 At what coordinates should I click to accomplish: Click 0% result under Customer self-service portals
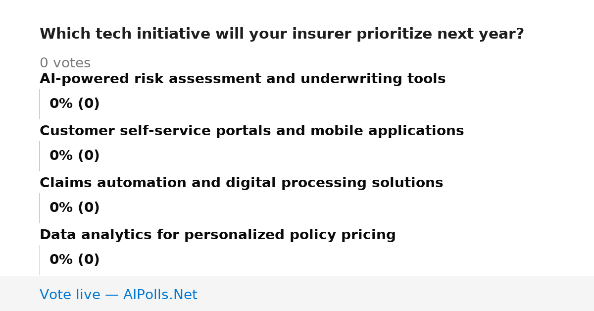pos(61,156)
